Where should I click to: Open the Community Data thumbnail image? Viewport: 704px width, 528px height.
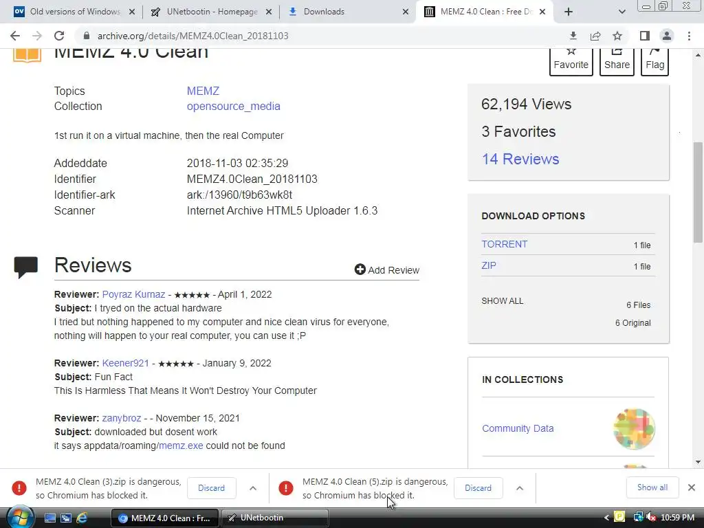tap(634, 429)
